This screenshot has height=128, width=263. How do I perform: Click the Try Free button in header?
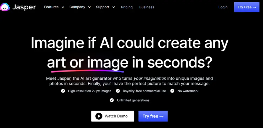(x=247, y=7)
